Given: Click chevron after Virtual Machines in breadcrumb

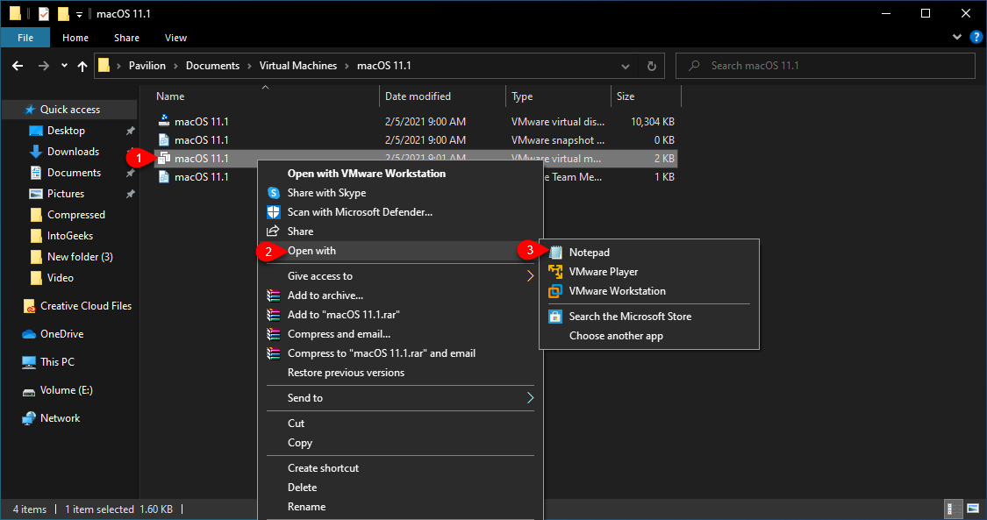Looking at the screenshot, I should pos(347,66).
